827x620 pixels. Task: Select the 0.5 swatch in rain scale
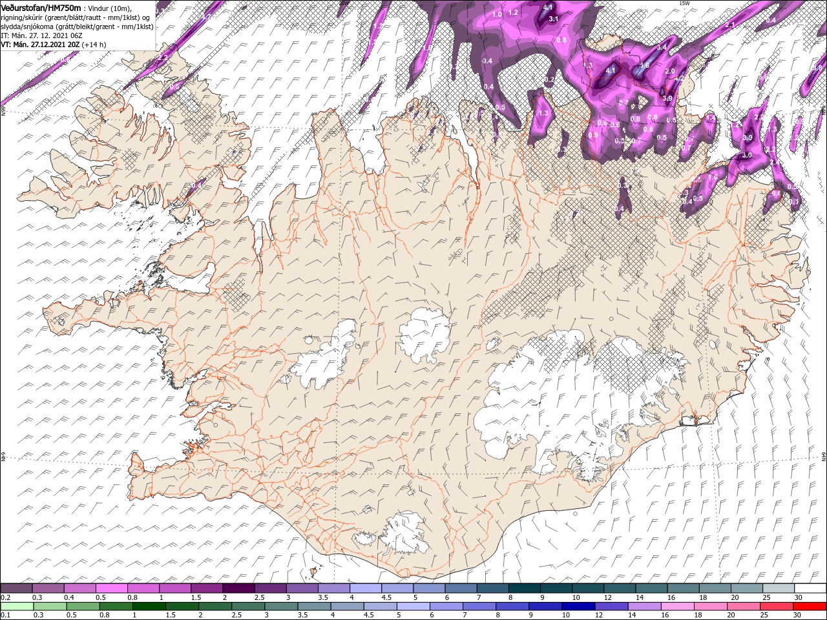(x=83, y=606)
